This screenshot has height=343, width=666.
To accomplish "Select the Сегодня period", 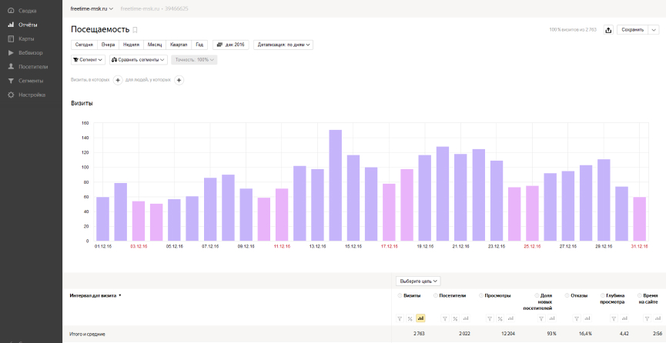I will point(84,45).
